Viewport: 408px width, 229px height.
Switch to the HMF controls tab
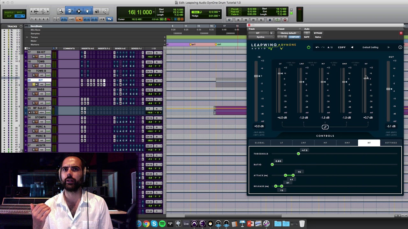click(x=347, y=143)
